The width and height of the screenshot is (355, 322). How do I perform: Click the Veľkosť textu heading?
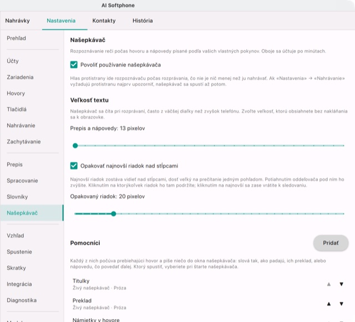(x=89, y=100)
